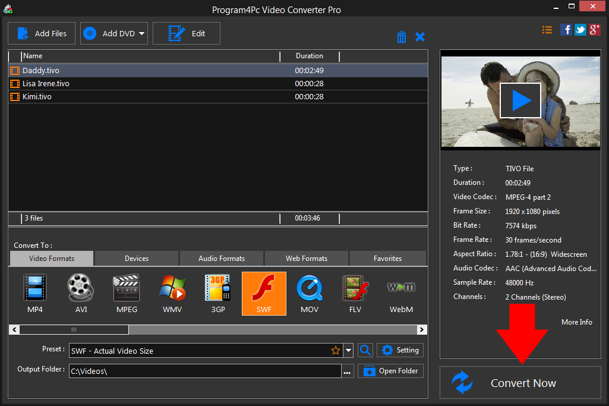Click the Output Folder path field
Screen dimensions: 609x406
206,371
